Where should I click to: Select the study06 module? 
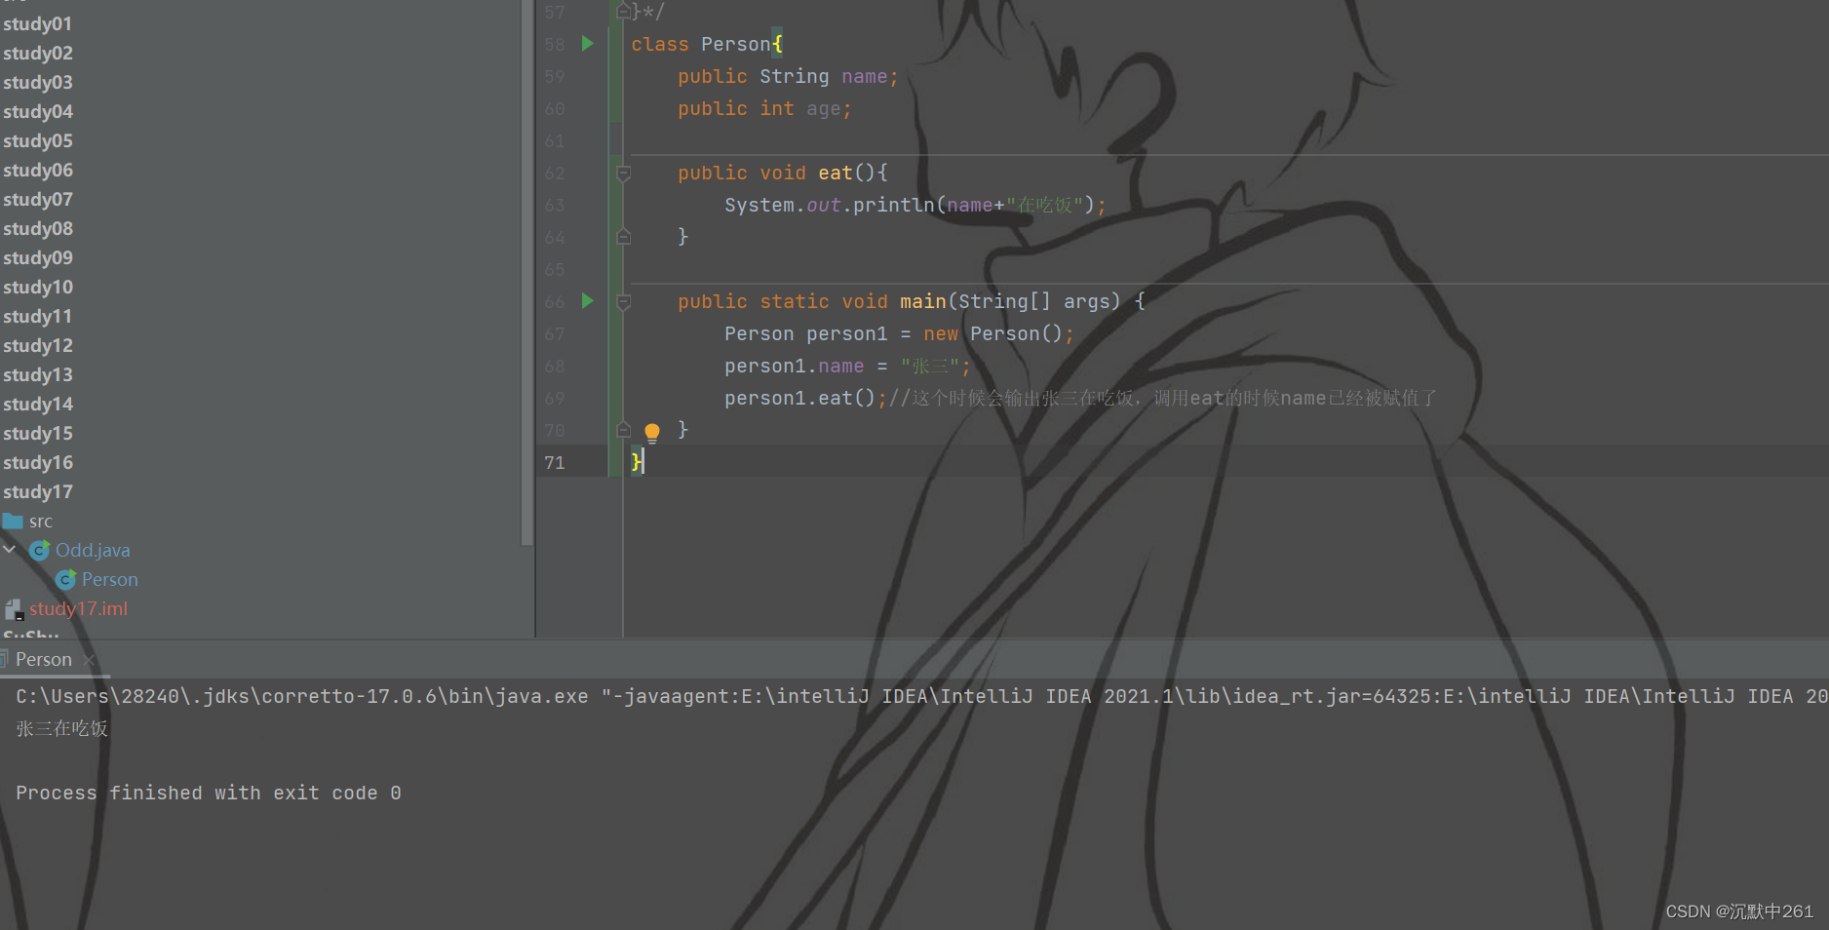[37, 170]
